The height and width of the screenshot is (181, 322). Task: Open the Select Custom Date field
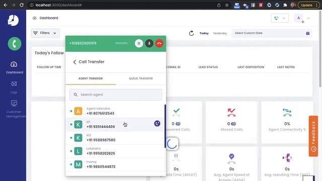272,33
